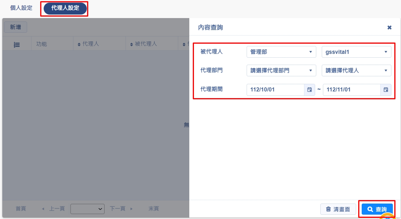The height and width of the screenshot is (219, 401).
Task: Open the 請選擇代理部門 dropdown
Action: [x=281, y=70]
